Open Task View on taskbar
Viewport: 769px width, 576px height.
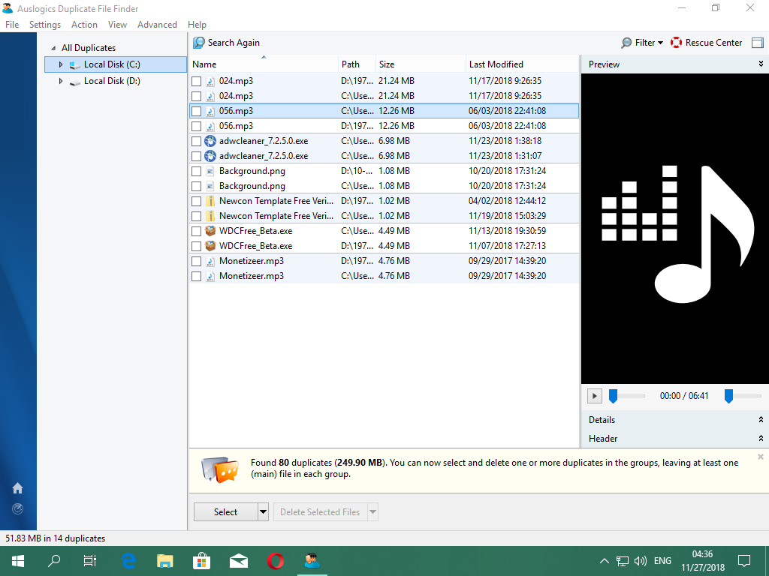pyautogui.click(x=90, y=561)
